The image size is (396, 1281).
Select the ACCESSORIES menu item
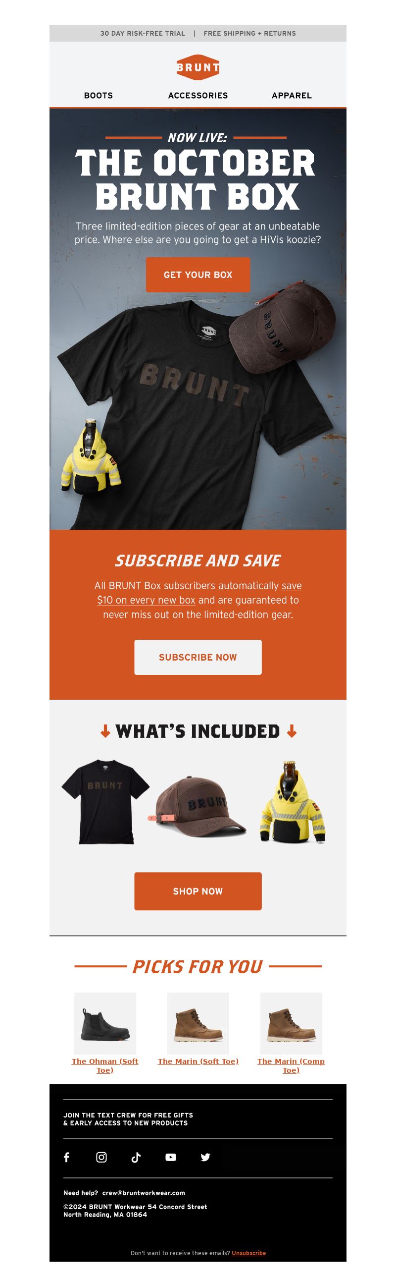(x=198, y=96)
